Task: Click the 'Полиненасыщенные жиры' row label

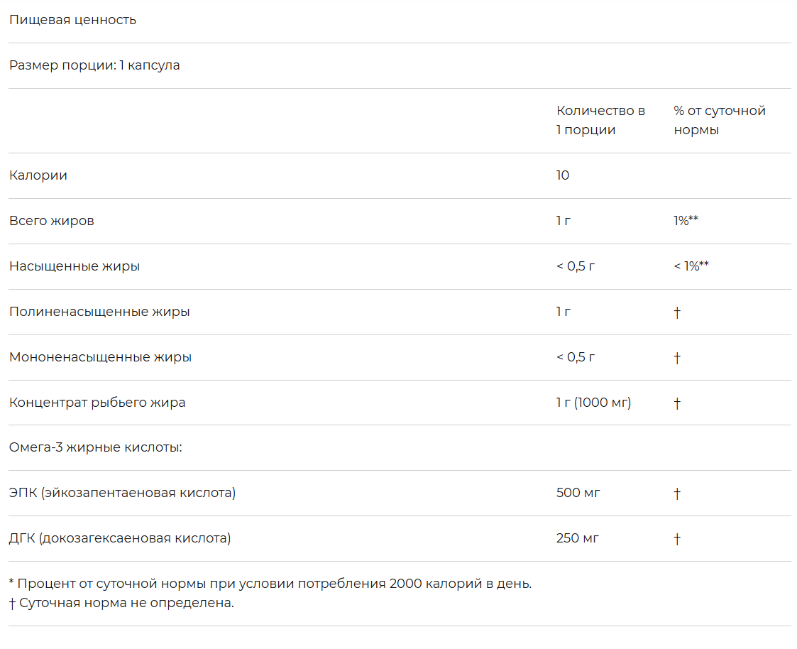Action: (99, 312)
